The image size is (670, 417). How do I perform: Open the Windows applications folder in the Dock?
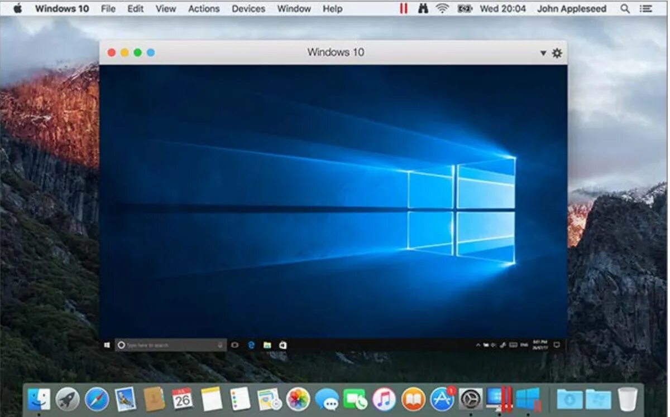(599, 399)
